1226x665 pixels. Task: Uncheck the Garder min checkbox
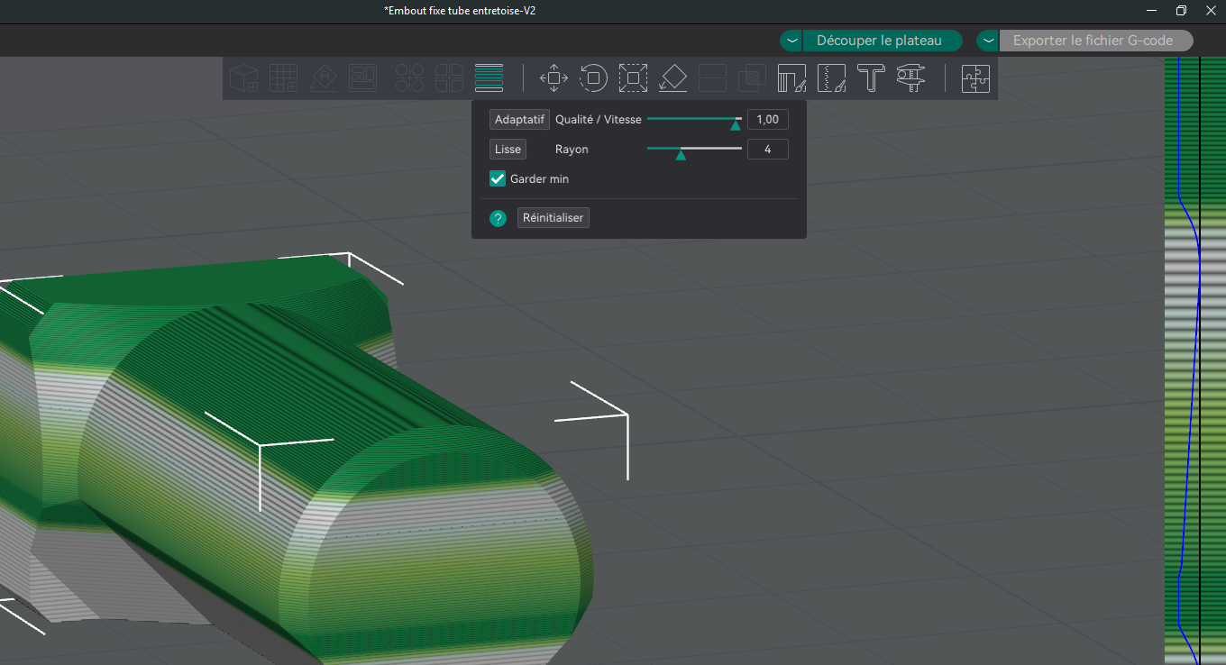pyautogui.click(x=498, y=178)
